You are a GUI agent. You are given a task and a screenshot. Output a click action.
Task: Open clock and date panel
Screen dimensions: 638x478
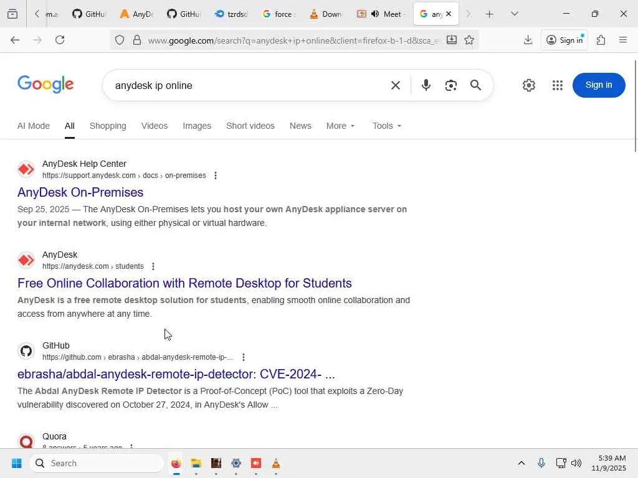(x=609, y=463)
